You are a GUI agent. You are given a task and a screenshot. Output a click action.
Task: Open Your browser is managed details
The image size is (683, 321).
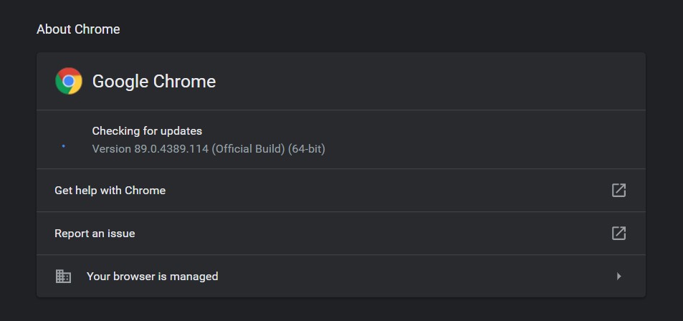[x=152, y=276]
